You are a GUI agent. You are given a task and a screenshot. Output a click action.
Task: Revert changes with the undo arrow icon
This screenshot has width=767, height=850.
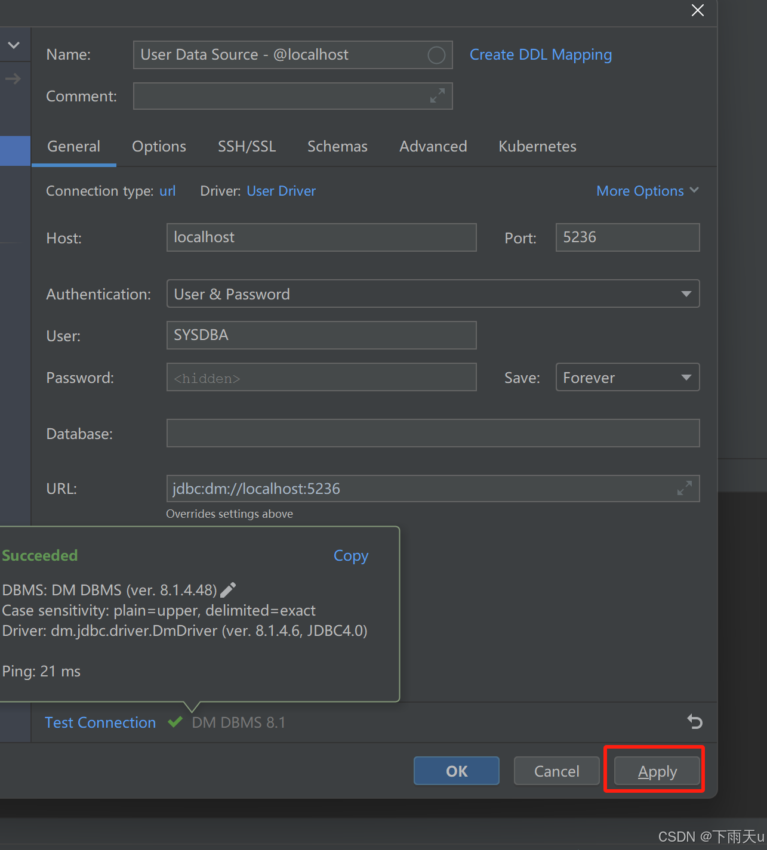coord(695,722)
